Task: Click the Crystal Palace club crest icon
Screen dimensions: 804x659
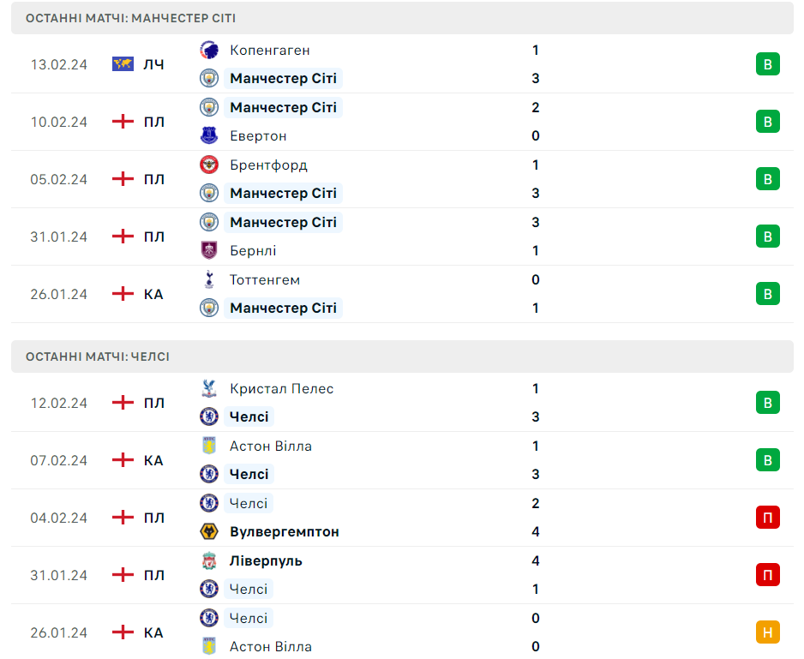Action: (209, 388)
